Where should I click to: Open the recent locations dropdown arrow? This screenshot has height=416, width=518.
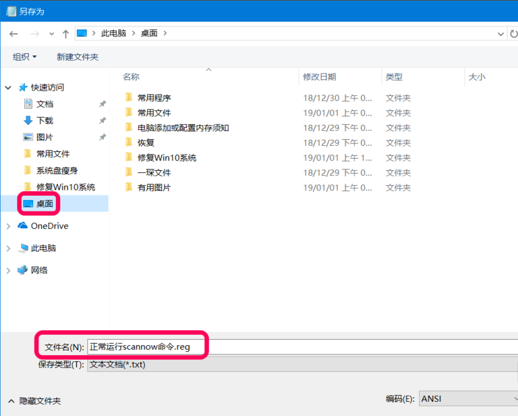pyautogui.click(x=51, y=34)
